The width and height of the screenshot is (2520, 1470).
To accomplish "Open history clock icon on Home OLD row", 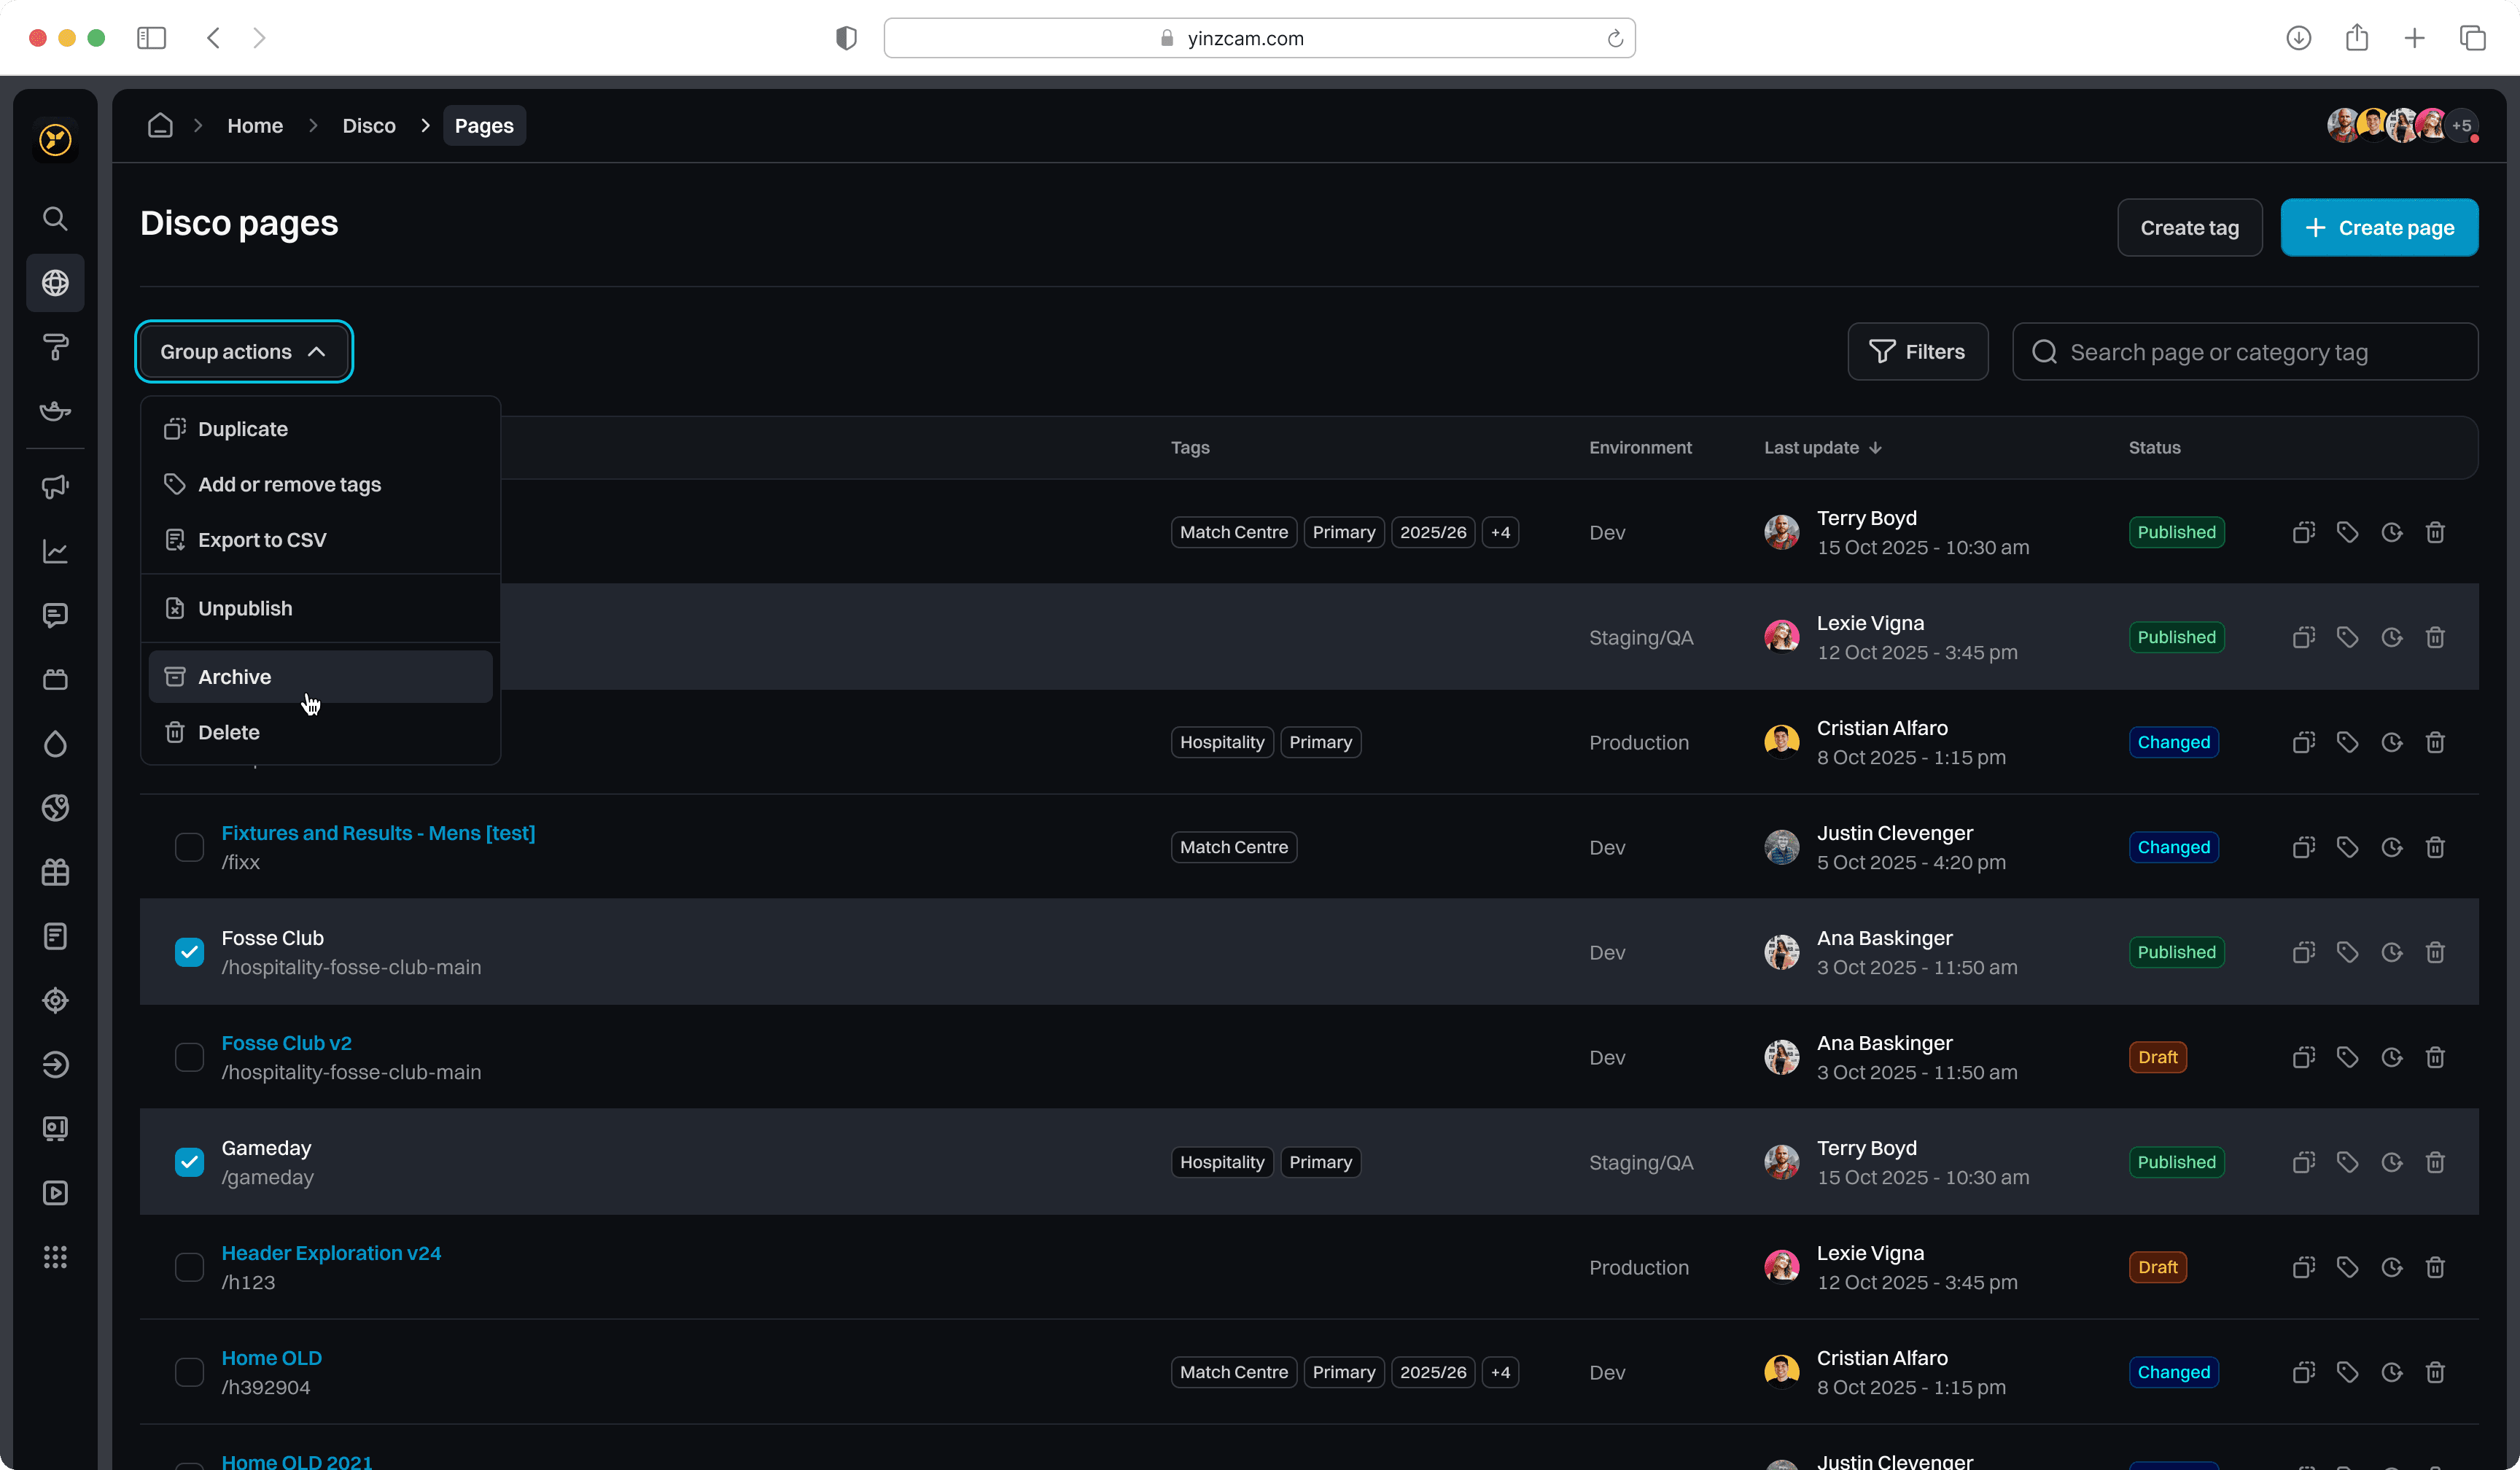I will pos(2391,1372).
